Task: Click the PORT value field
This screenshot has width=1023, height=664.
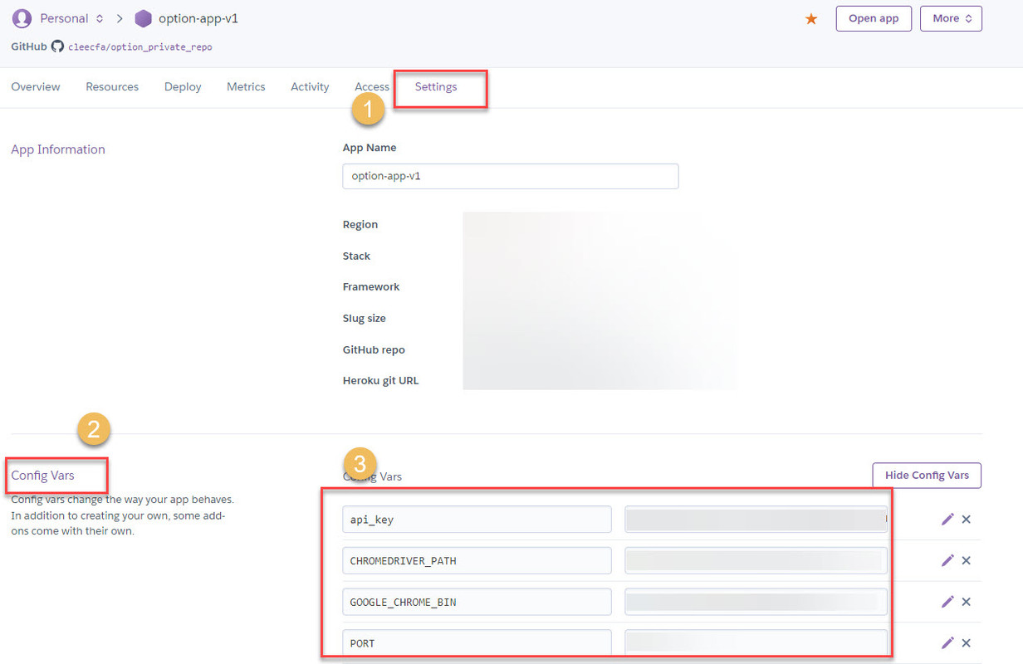Action: coord(756,642)
